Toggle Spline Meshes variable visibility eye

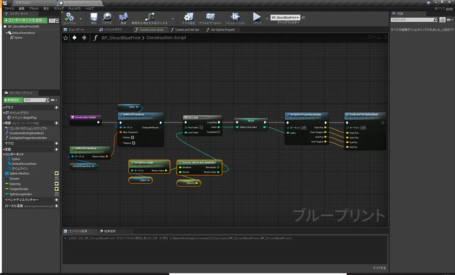(x=57, y=174)
